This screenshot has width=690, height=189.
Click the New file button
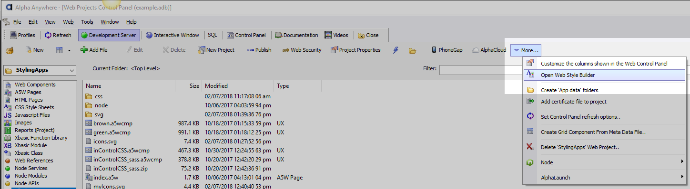pos(34,50)
